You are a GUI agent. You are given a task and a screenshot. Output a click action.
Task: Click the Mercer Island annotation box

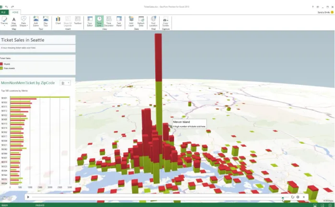(x=189, y=124)
